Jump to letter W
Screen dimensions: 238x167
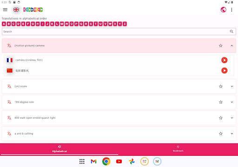110,24
